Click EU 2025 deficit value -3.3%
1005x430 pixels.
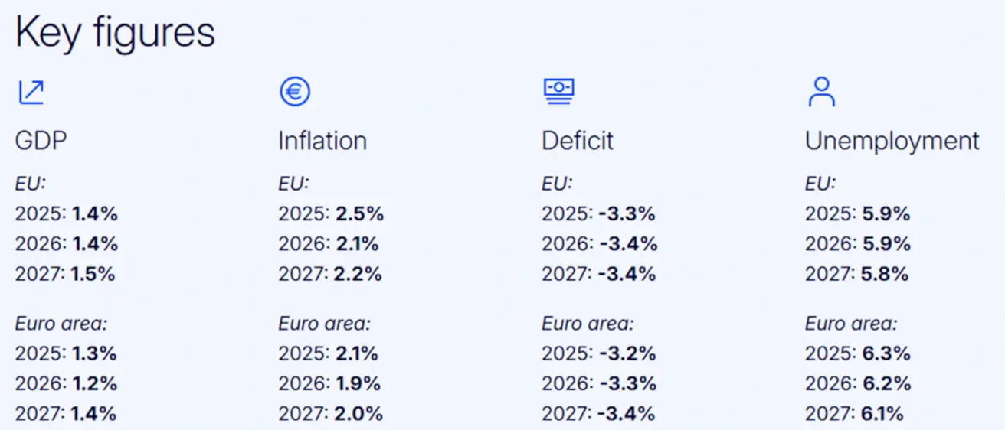[625, 214]
